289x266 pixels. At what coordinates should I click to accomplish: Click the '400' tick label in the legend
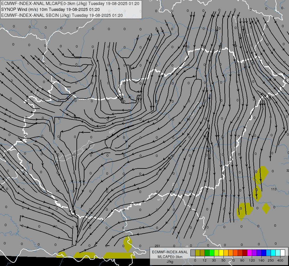click(x=280, y=260)
